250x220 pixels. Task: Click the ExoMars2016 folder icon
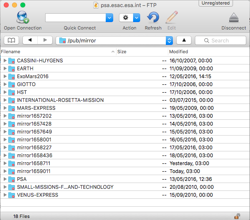click(12, 77)
